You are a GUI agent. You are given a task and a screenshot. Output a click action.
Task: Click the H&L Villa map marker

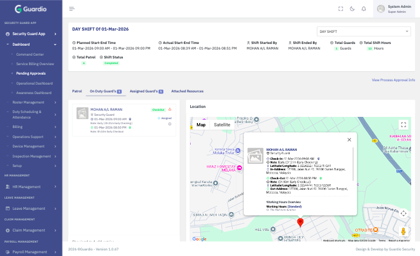coord(273,229)
